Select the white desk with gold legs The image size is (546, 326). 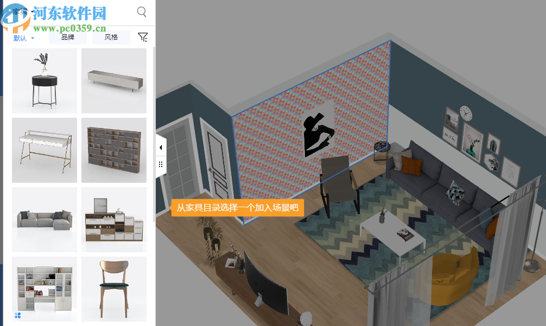pos(44,150)
